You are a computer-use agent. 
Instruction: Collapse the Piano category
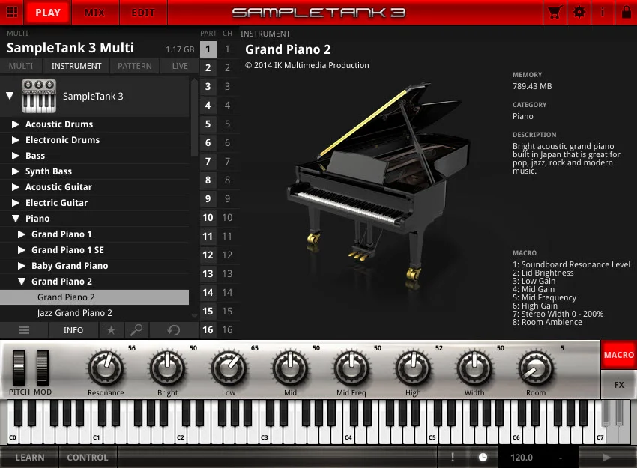pos(16,219)
